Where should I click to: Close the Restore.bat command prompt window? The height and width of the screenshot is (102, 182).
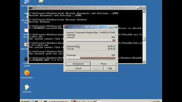[x=144, y=8]
